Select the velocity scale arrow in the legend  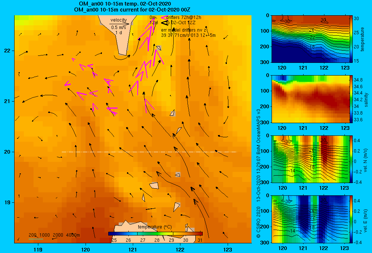tap(119, 24)
